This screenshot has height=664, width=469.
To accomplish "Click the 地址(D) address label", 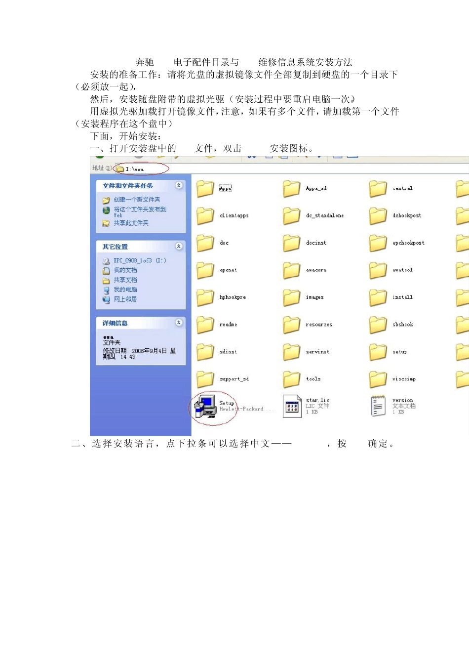I will click(102, 168).
